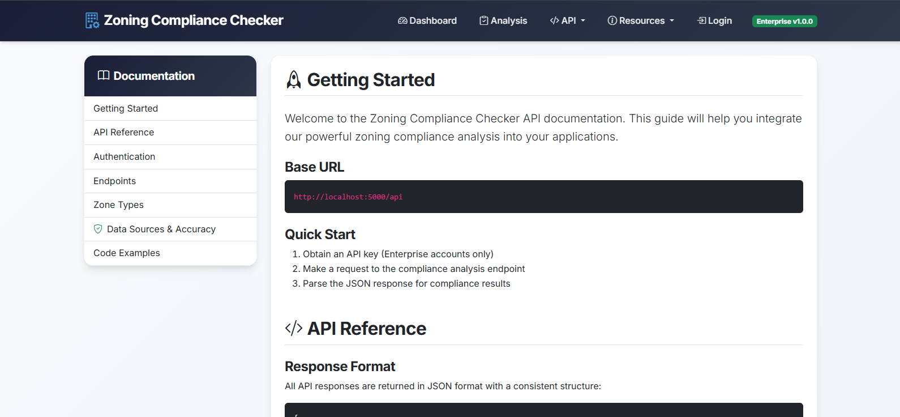The width and height of the screenshot is (900, 417).
Task: Open the API nav menu
Action: click(568, 20)
